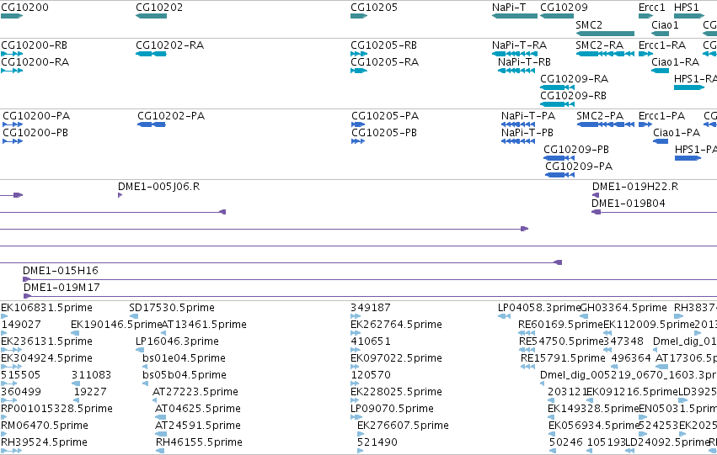Click EST EK262764.5prime
Screen dimensions: 717x455
(x=397, y=325)
